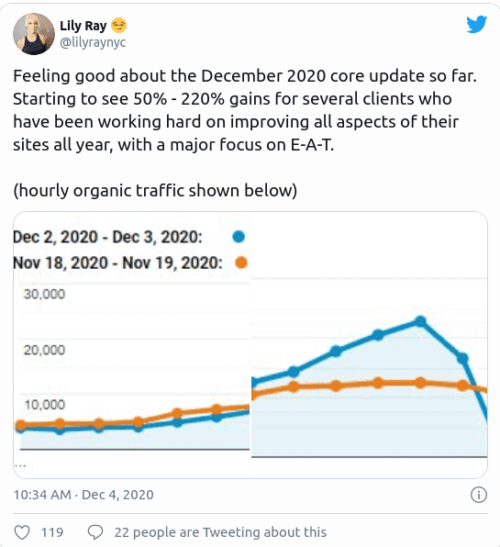Open '22 people are Tweeting about this'
Image resolution: width=500 pixels, height=547 pixels.
click(x=220, y=532)
